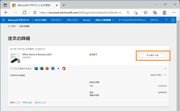View site info via the lock icon
Screen dimensions: 180x111
[x=35, y=13]
